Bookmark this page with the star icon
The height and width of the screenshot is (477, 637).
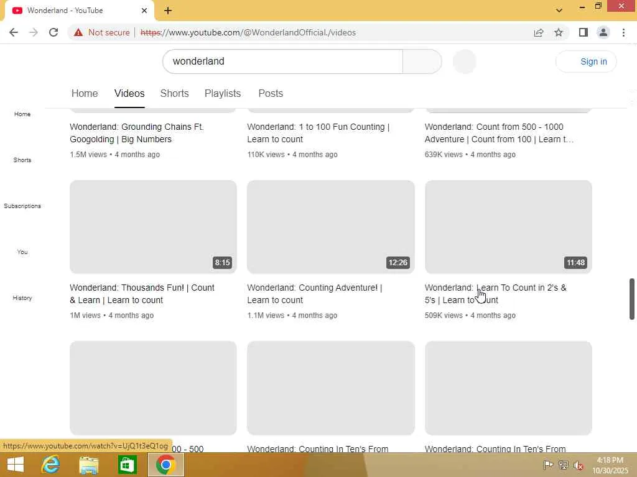coord(559,32)
